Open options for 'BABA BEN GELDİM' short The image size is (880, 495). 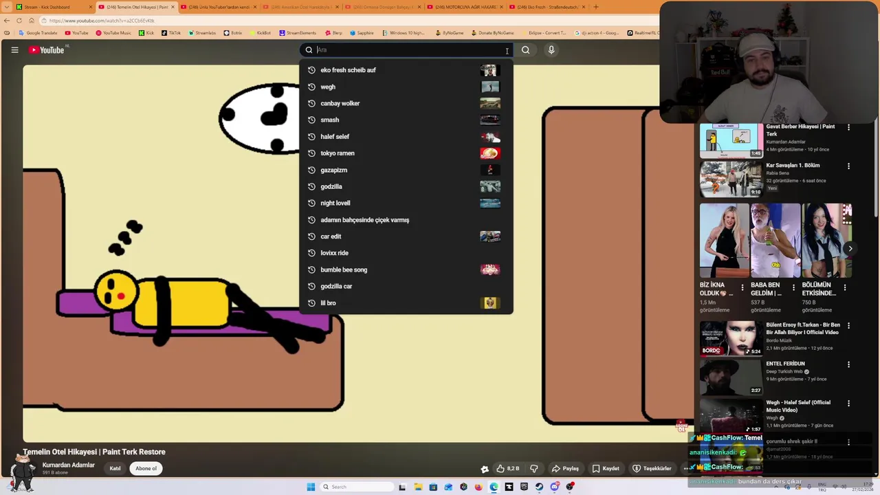[793, 287]
